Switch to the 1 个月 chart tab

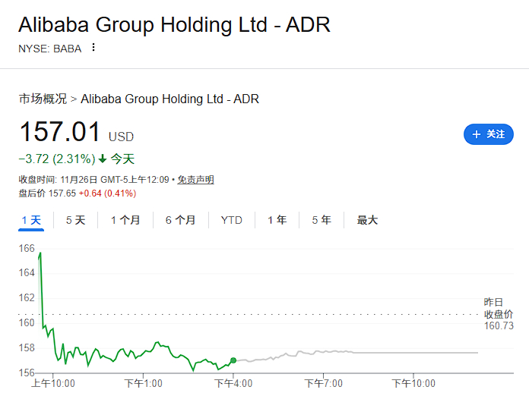(125, 220)
